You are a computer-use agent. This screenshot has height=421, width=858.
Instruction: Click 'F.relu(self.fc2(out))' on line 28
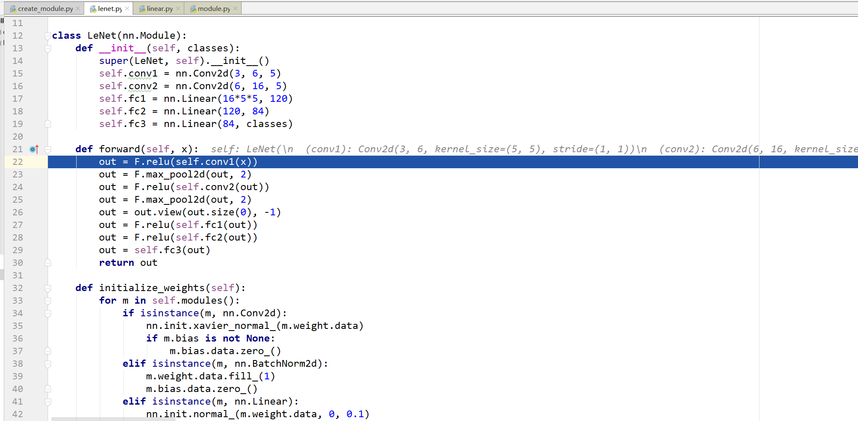(196, 238)
